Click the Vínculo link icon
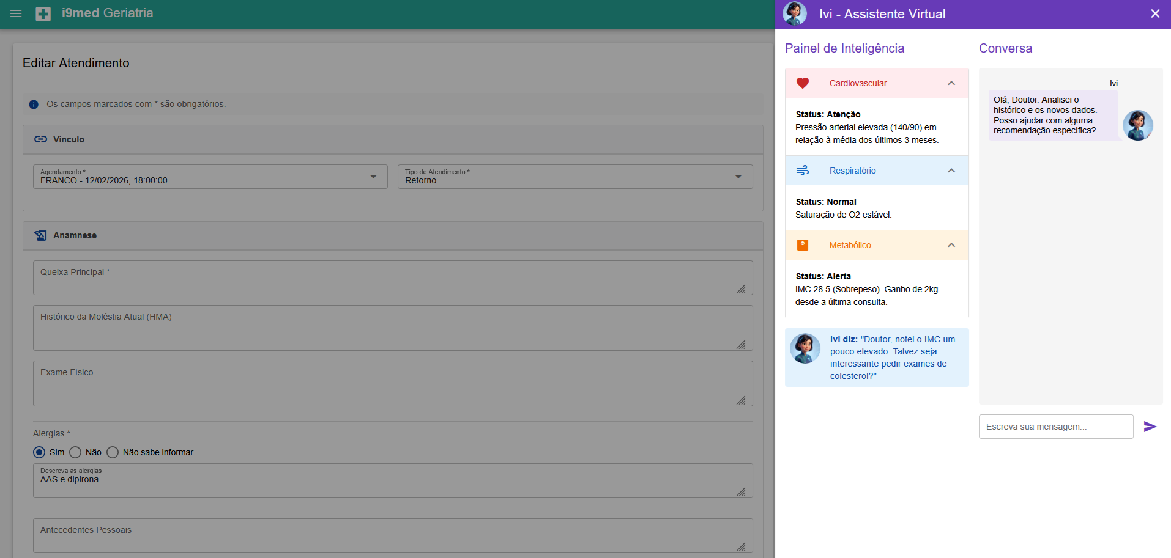Screen dimensions: 1171x558 click(x=40, y=139)
